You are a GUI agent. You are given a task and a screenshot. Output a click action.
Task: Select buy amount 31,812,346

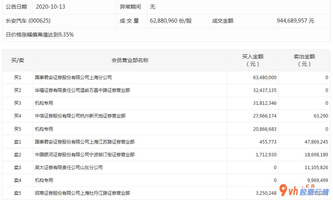(265, 103)
